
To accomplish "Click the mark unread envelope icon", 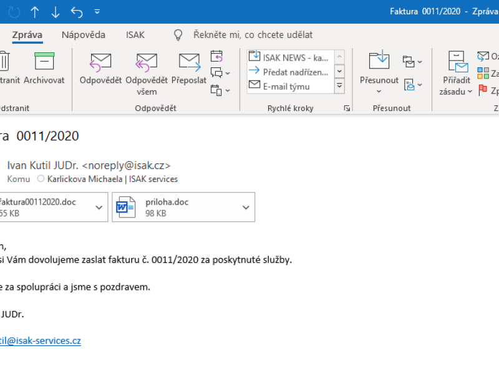I will click(483, 56).
